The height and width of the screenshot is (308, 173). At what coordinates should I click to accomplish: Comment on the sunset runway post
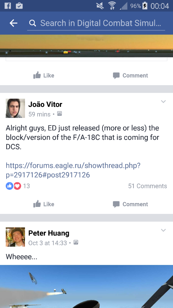pos(130,75)
